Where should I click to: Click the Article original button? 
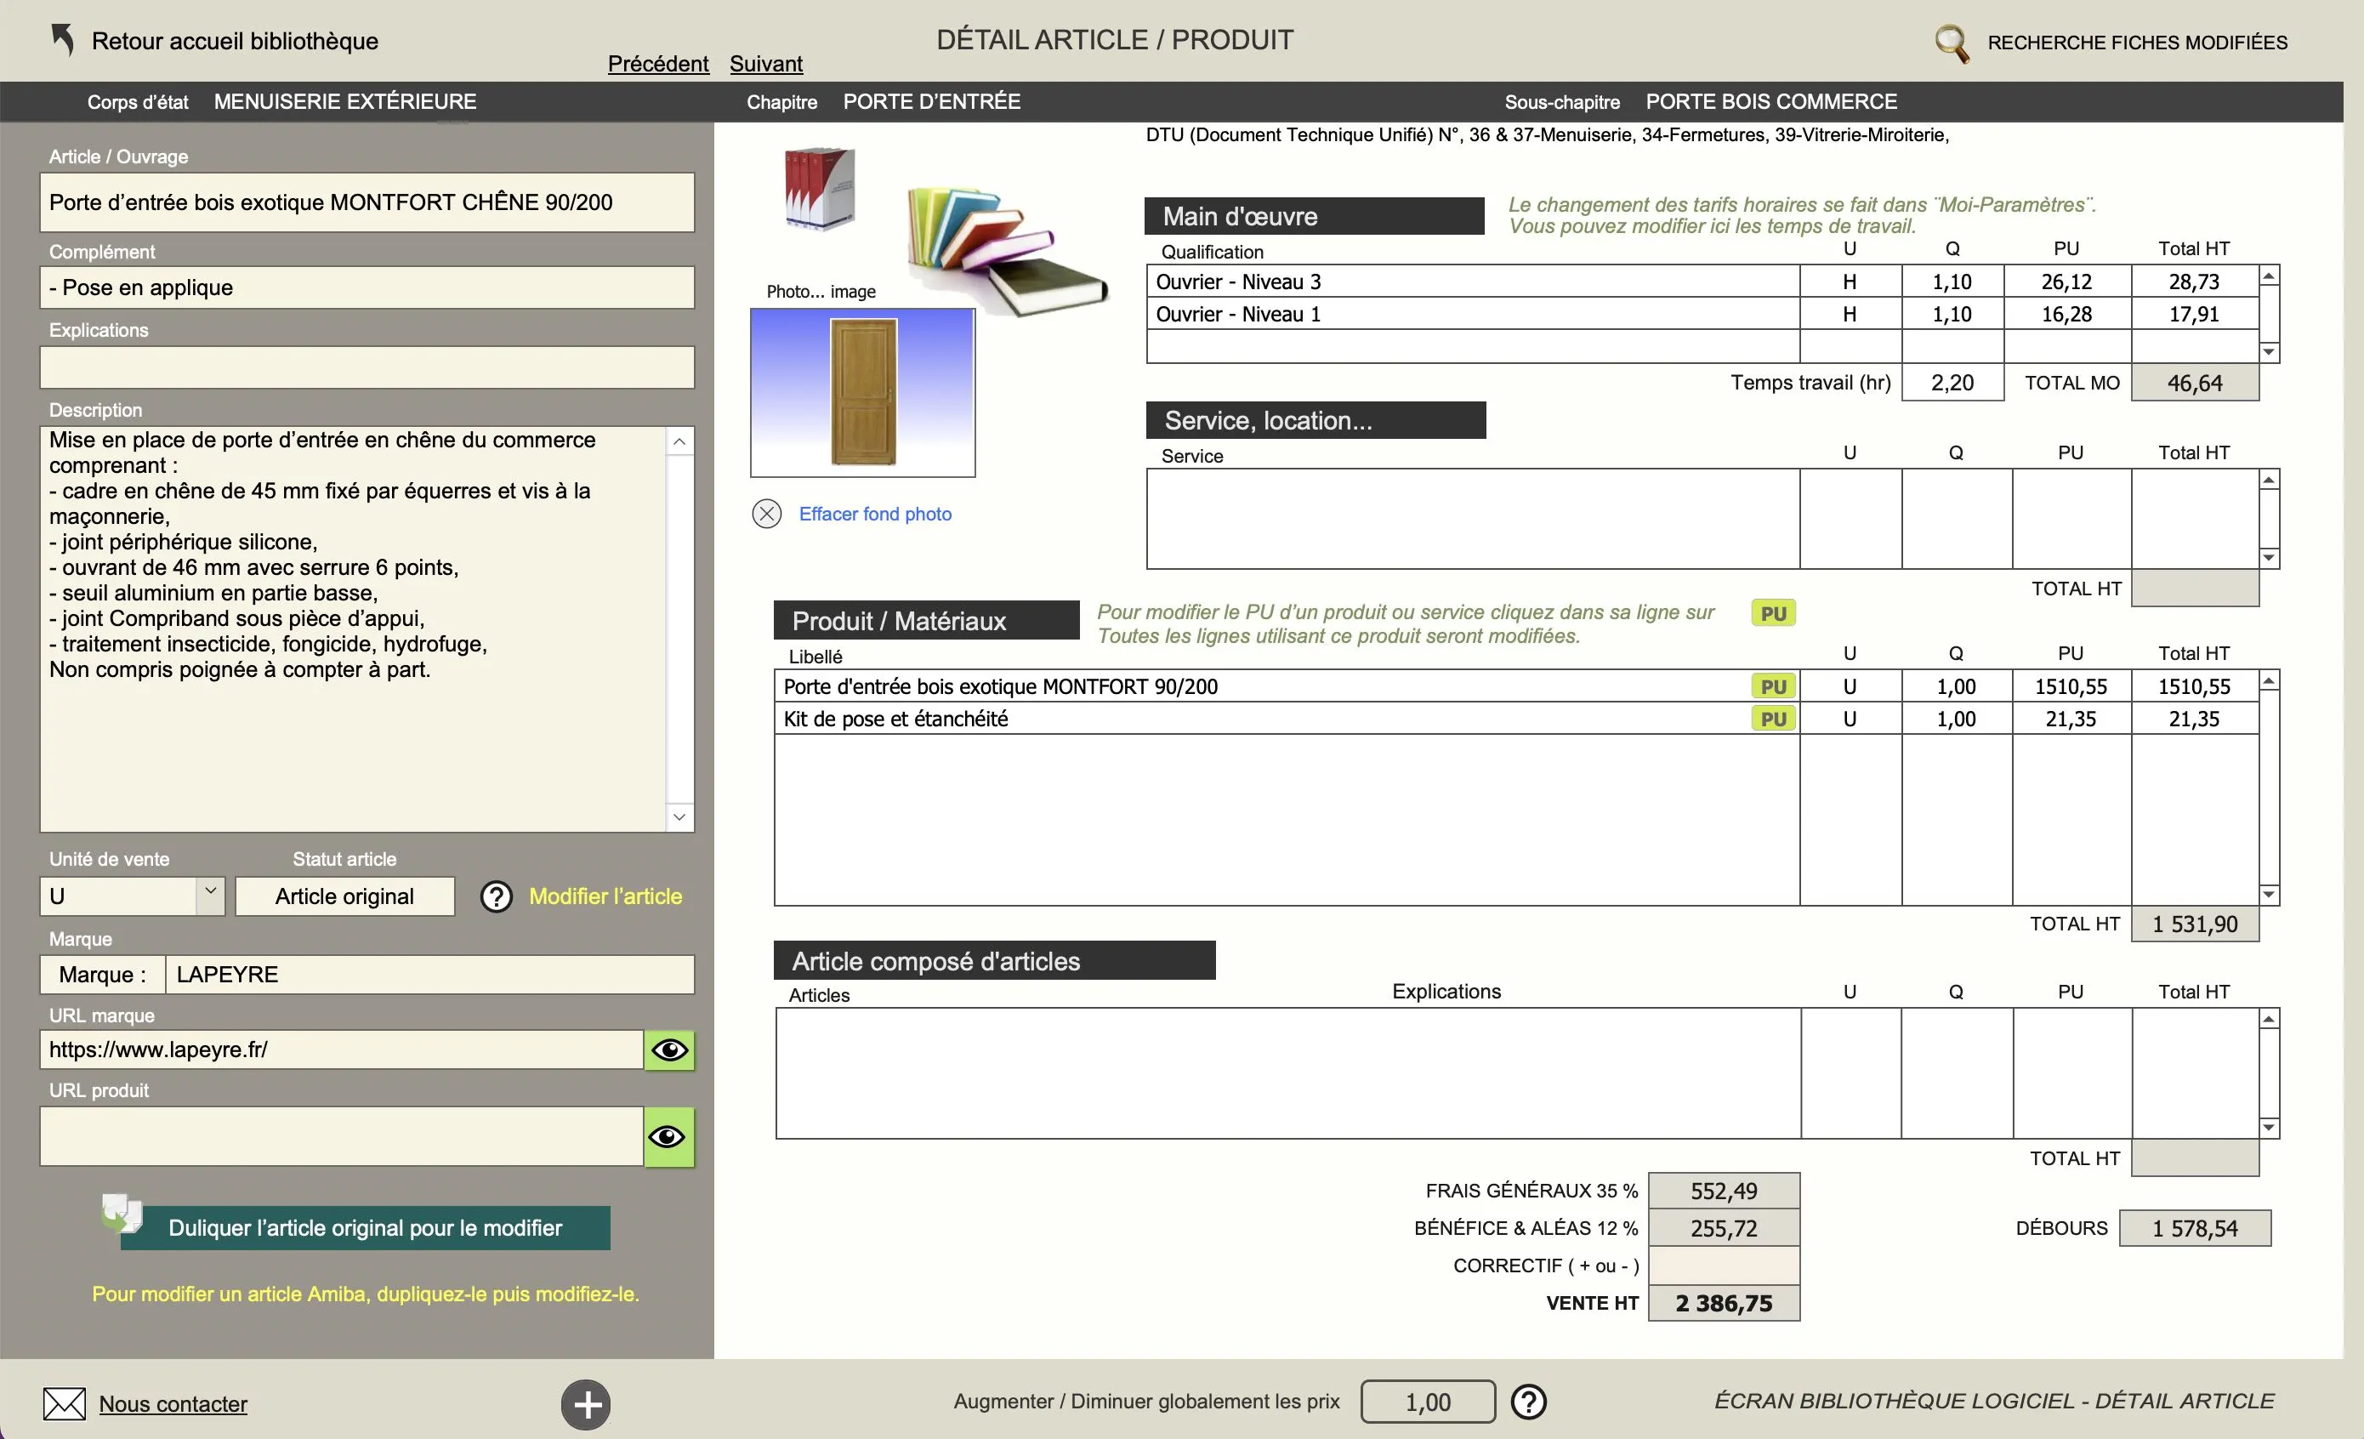[344, 896]
